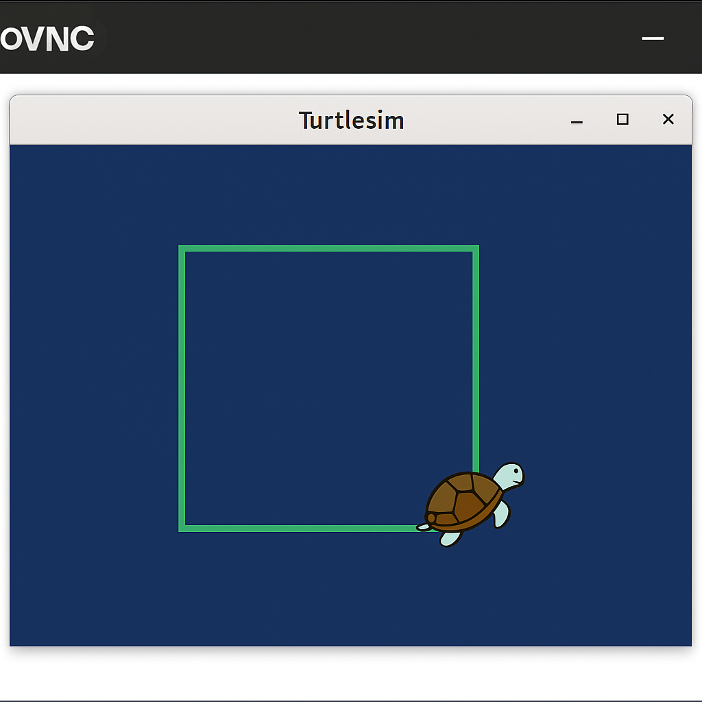This screenshot has width=702, height=702.
Task: Minimize the Turtlesim window
Action: [x=577, y=122]
